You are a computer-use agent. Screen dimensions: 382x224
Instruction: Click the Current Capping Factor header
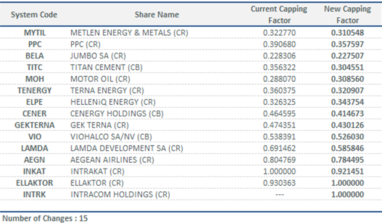[279, 14]
